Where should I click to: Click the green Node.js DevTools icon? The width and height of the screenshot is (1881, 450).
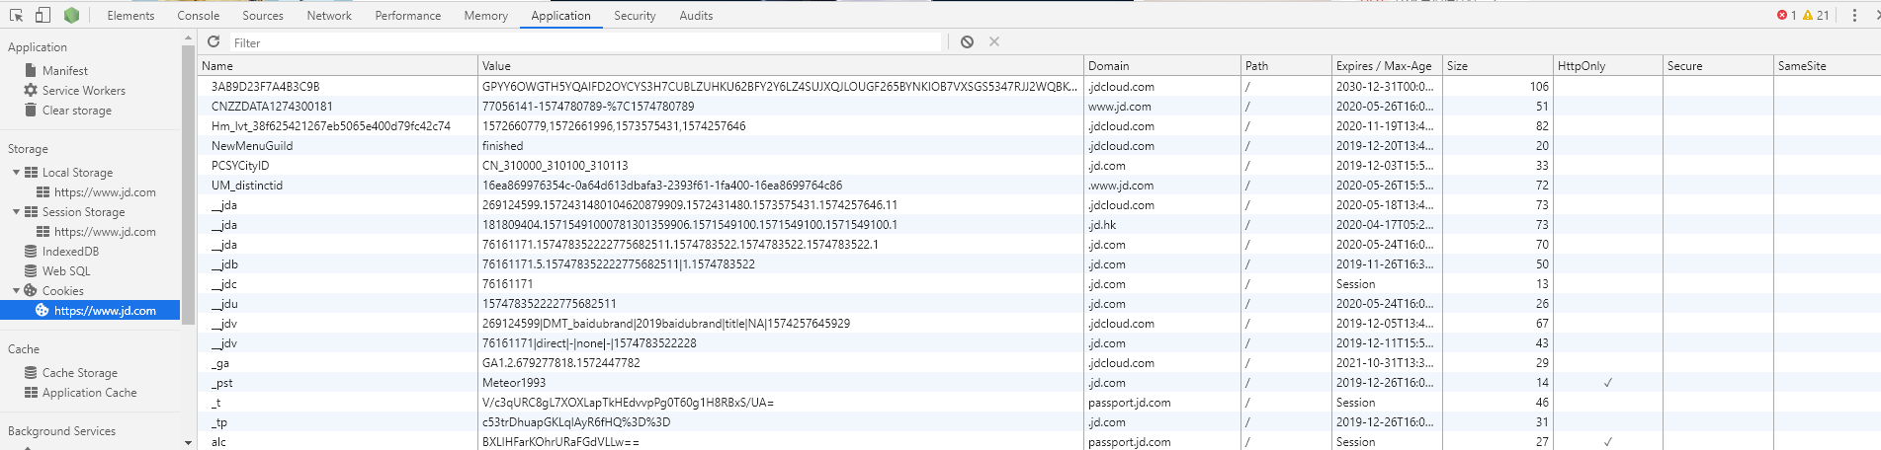[x=71, y=15]
